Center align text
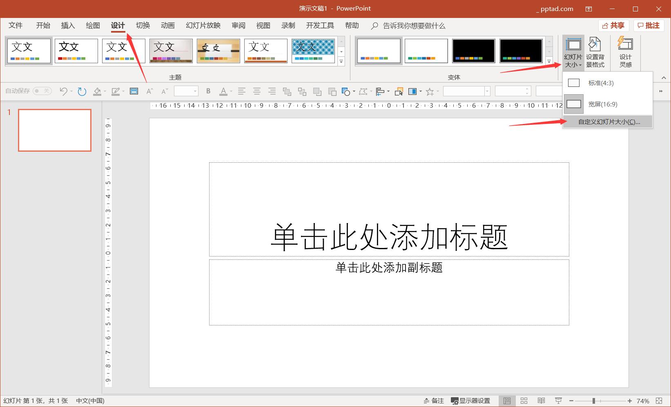The image size is (671, 407). 257,91
